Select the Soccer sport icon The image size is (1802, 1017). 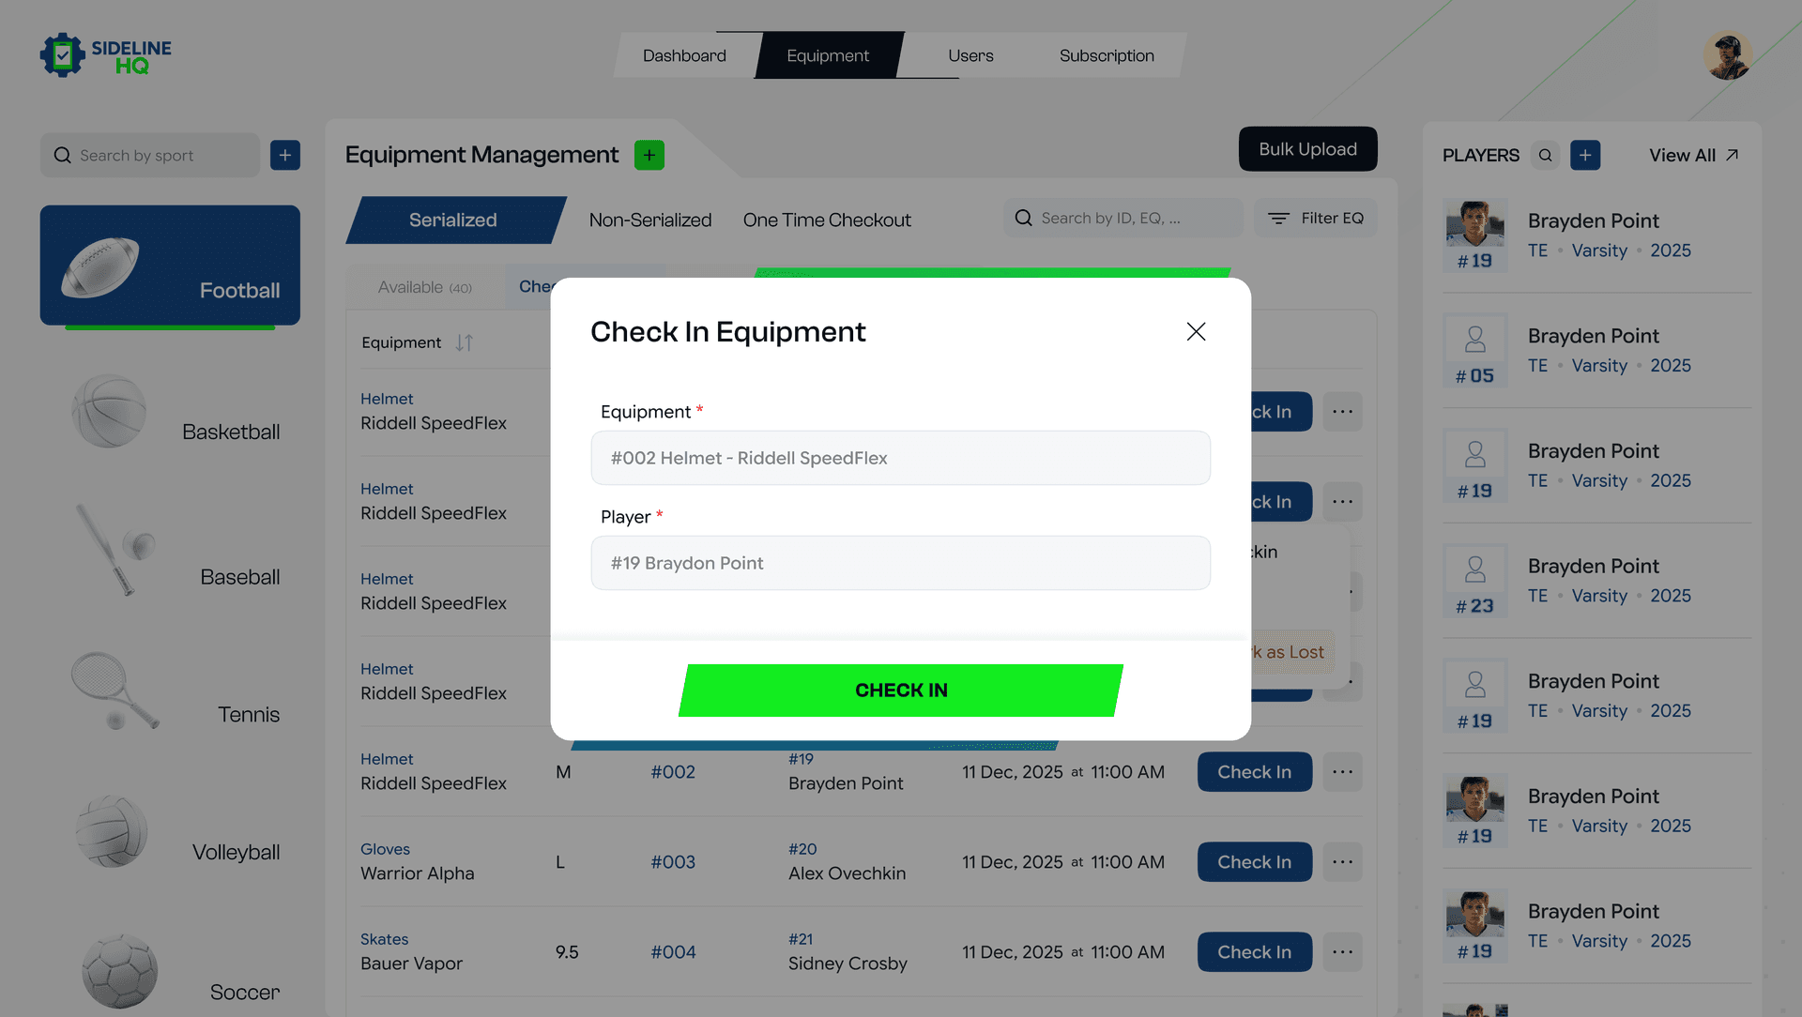tap(119, 971)
